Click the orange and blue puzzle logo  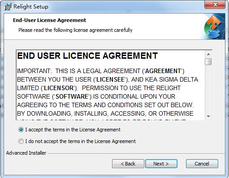(215, 26)
